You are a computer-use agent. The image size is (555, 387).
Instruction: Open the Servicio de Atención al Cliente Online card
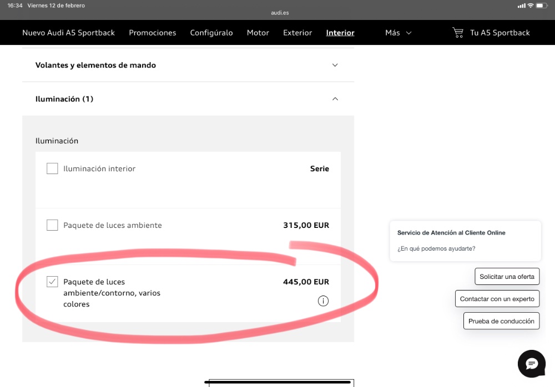click(x=466, y=241)
